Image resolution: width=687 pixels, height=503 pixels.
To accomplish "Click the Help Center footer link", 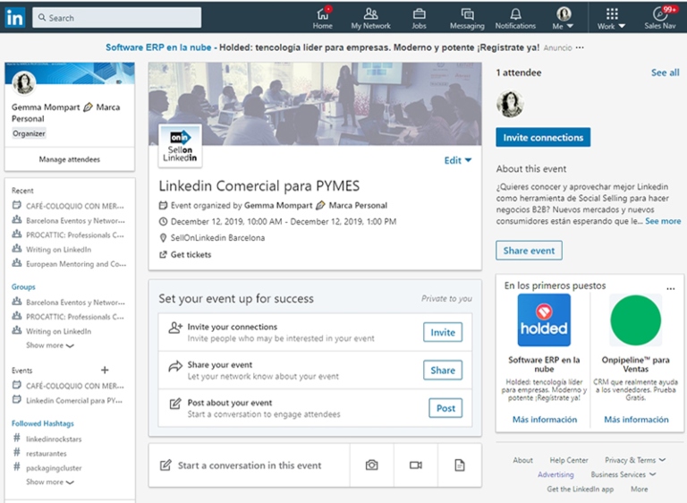I will [569, 460].
